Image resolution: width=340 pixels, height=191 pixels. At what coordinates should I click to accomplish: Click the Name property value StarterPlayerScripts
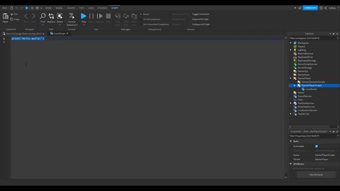click(325, 155)
